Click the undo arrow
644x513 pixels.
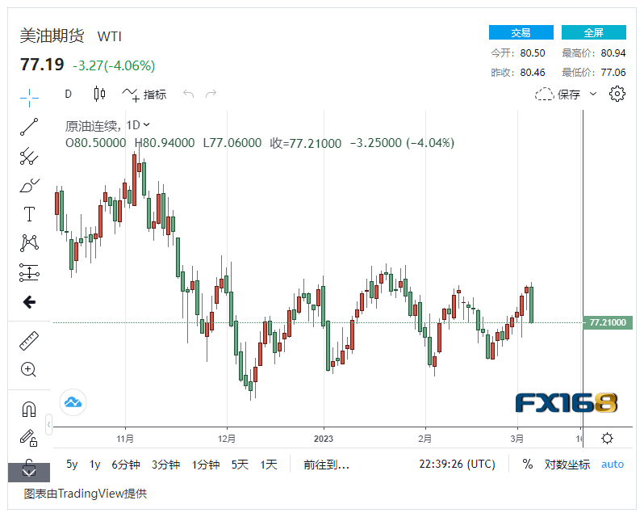pyautogui.click(x=189, y=95)
